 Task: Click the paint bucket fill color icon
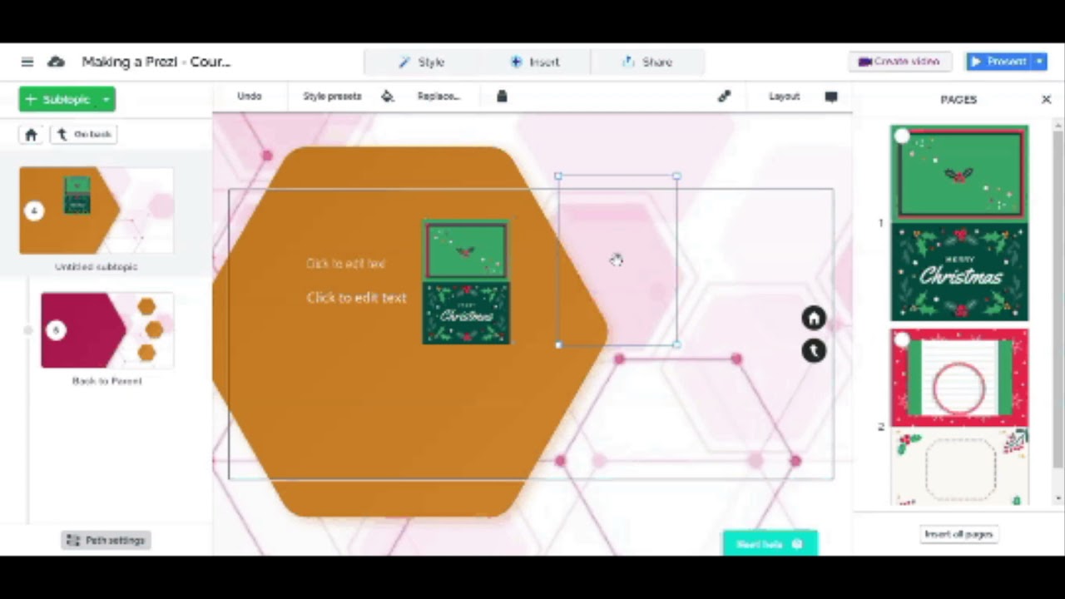pyautogui.click(x=388, y=96)
